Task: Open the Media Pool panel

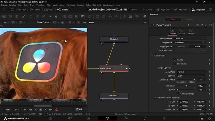Action: (18, 10)
